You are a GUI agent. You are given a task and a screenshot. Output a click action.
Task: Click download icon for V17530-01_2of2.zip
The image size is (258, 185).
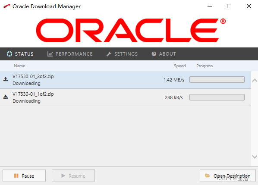(6, 79)
